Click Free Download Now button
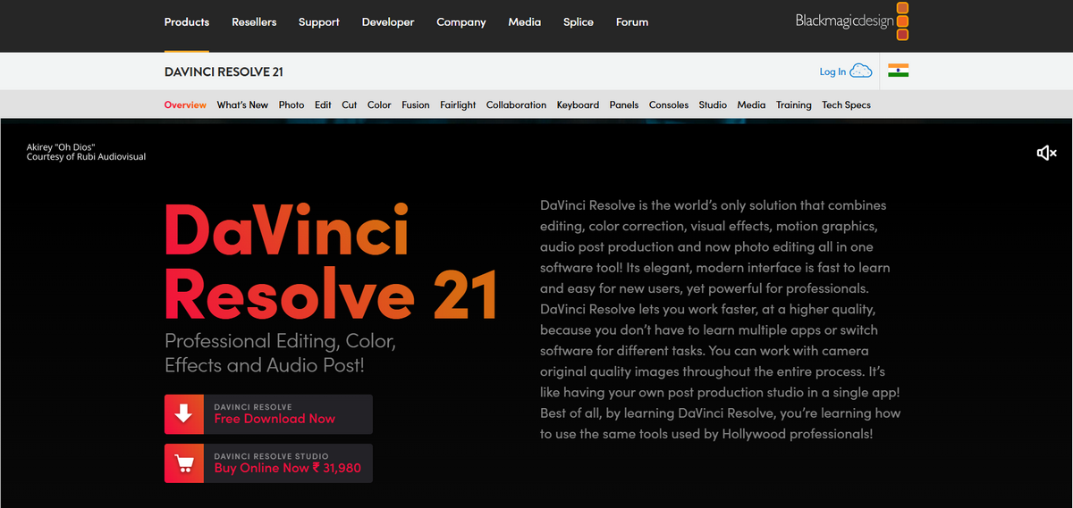The height and width of the screenshot is (508, 1073). [268, 414]
